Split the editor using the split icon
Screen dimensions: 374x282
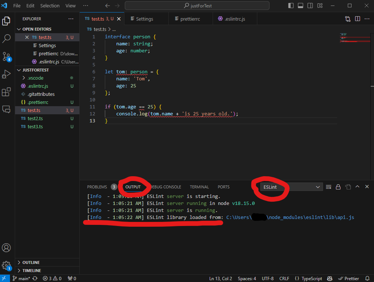[357, 19]
